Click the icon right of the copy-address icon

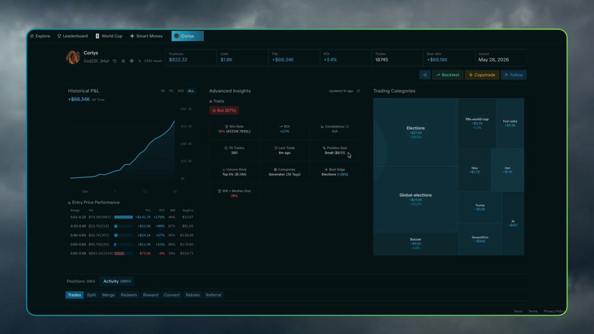[123, 61]
